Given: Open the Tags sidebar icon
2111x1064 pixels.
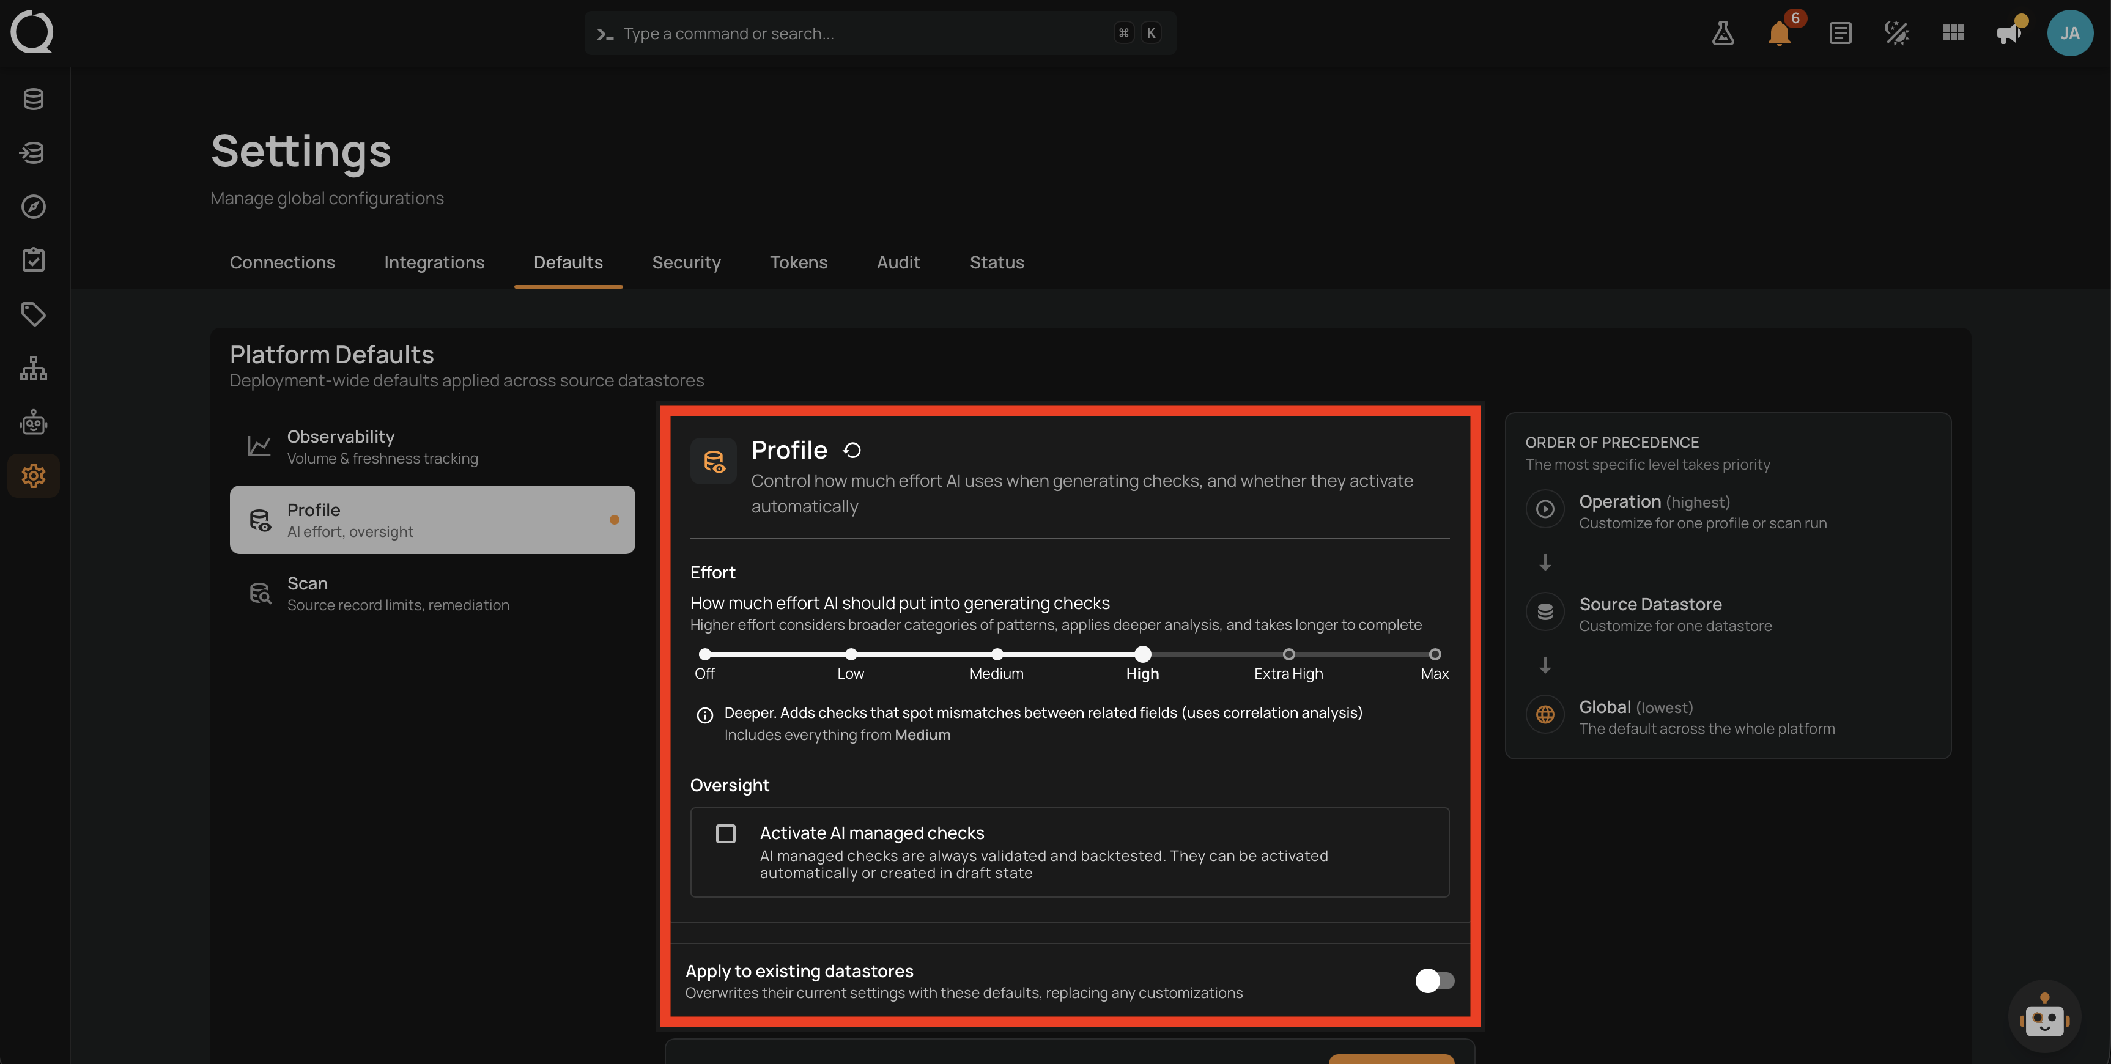Looking at the screenshot, I should point(34,314).
